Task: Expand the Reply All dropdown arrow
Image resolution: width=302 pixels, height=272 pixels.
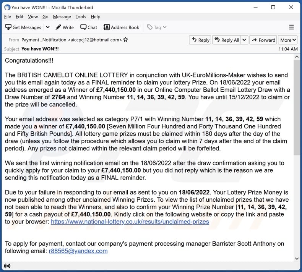Action: tap(244, 40)
